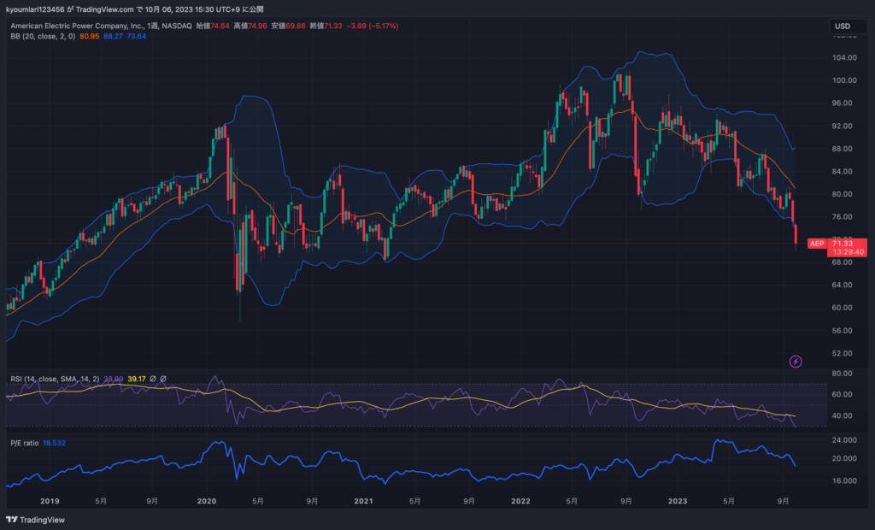
Task: Click 40.00 on the RSI scale
Action: pyautogui.click(x=842, y=415)
